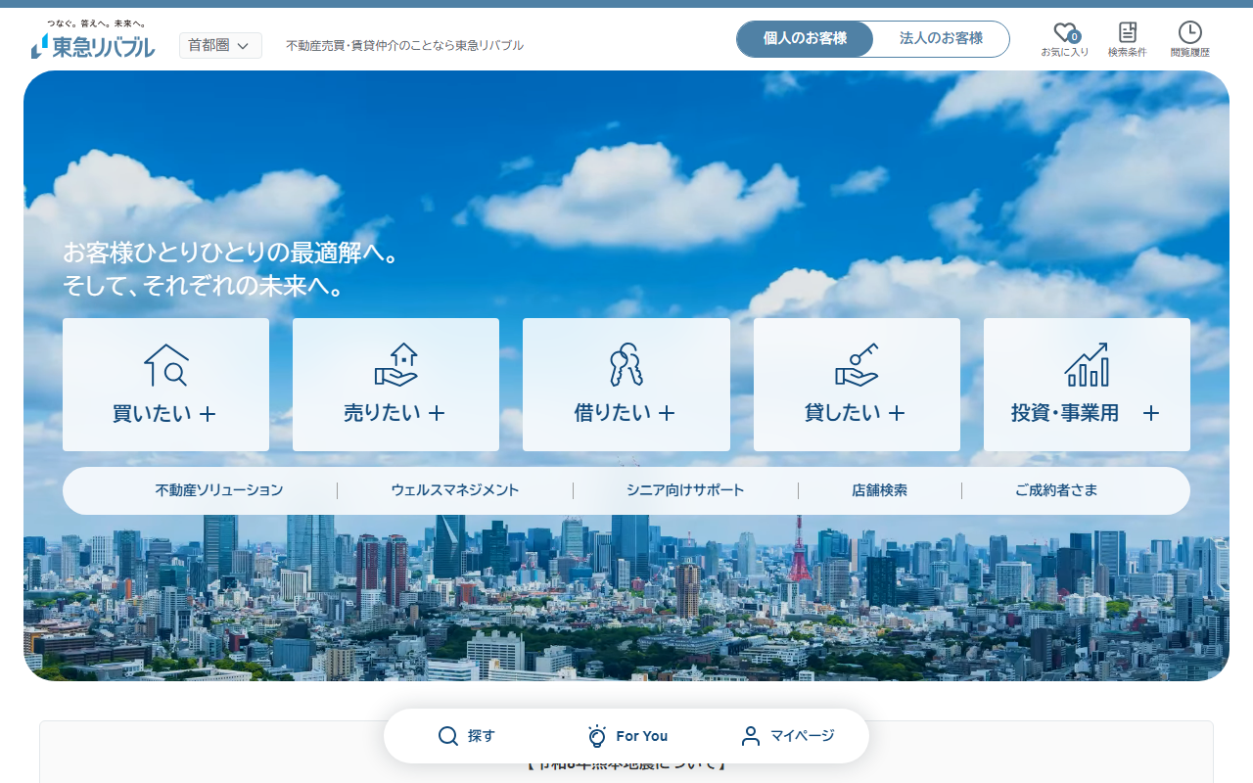Expand plus sign on 買いたい card
This screenshot has height=783, width=1253.
tap(208, 414)
